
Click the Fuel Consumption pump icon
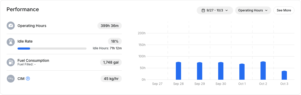point(11,62)
